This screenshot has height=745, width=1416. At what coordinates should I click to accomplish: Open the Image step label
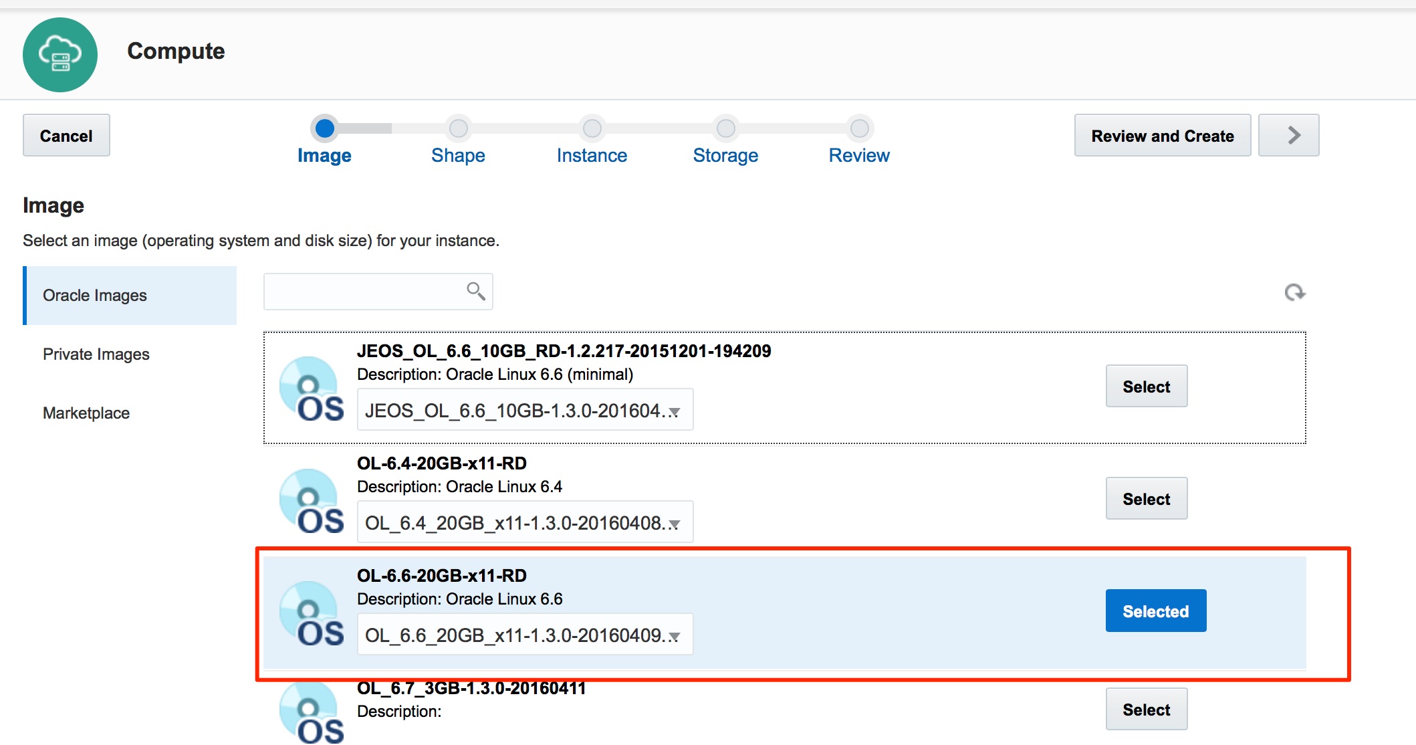[x=324, y=155]
